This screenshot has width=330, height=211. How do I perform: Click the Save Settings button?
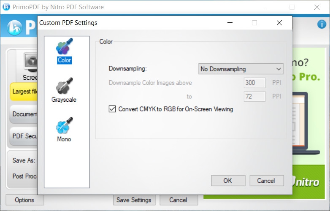pyautogui.click(x=134, y=200)
